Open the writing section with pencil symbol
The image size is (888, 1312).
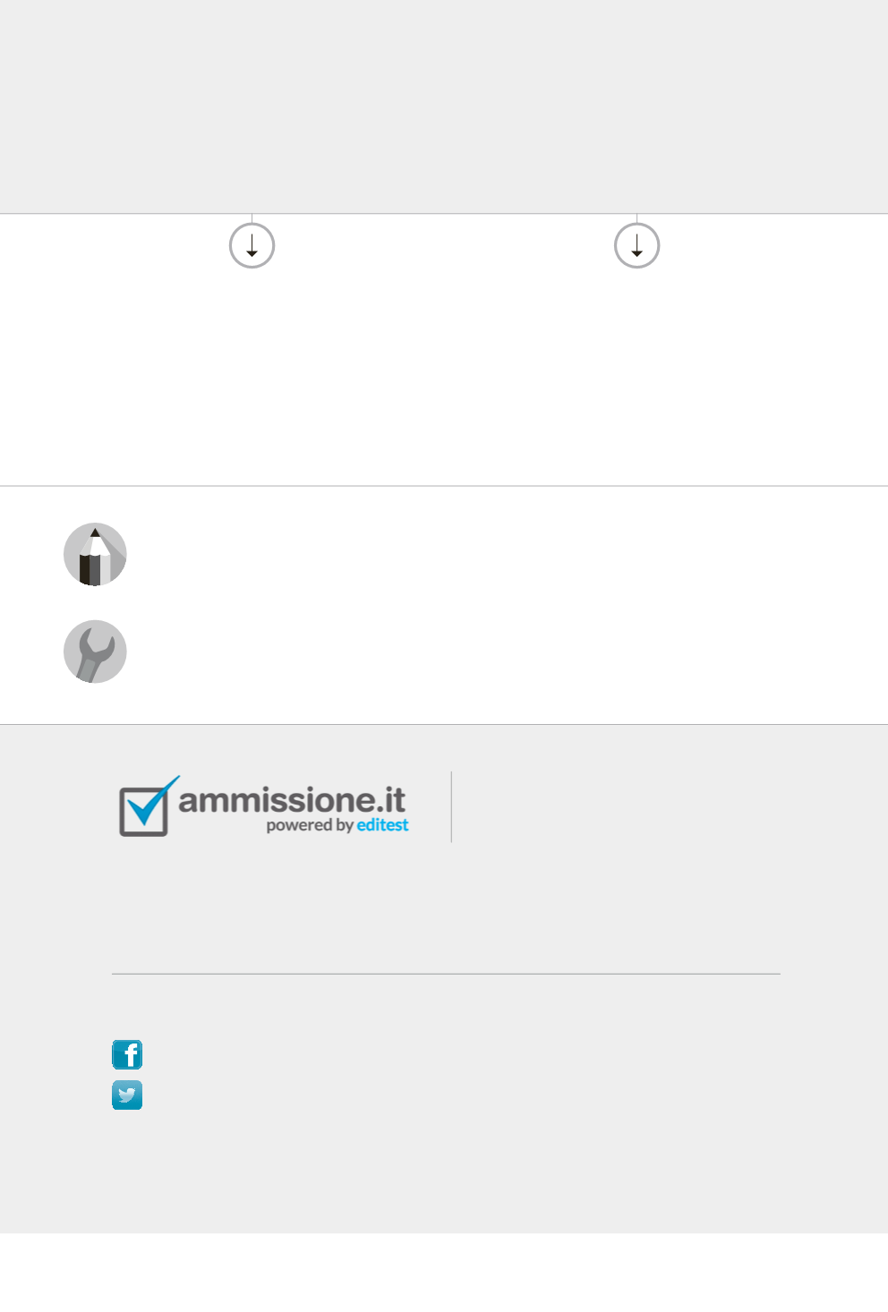coord(95,555)
